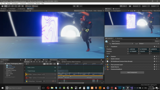The image size is (160, 90).
Task: Toggle the Post-process Layer checkbox
Action: (x=109, y=65)
